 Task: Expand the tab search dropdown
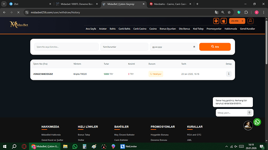tap(4, 4)
